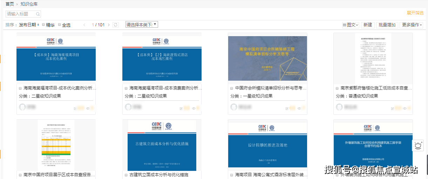Select checkbox for 海南海棠福湾项目-成本浪费案例分析
Screen dimensions: 428x179
[126, 88]
